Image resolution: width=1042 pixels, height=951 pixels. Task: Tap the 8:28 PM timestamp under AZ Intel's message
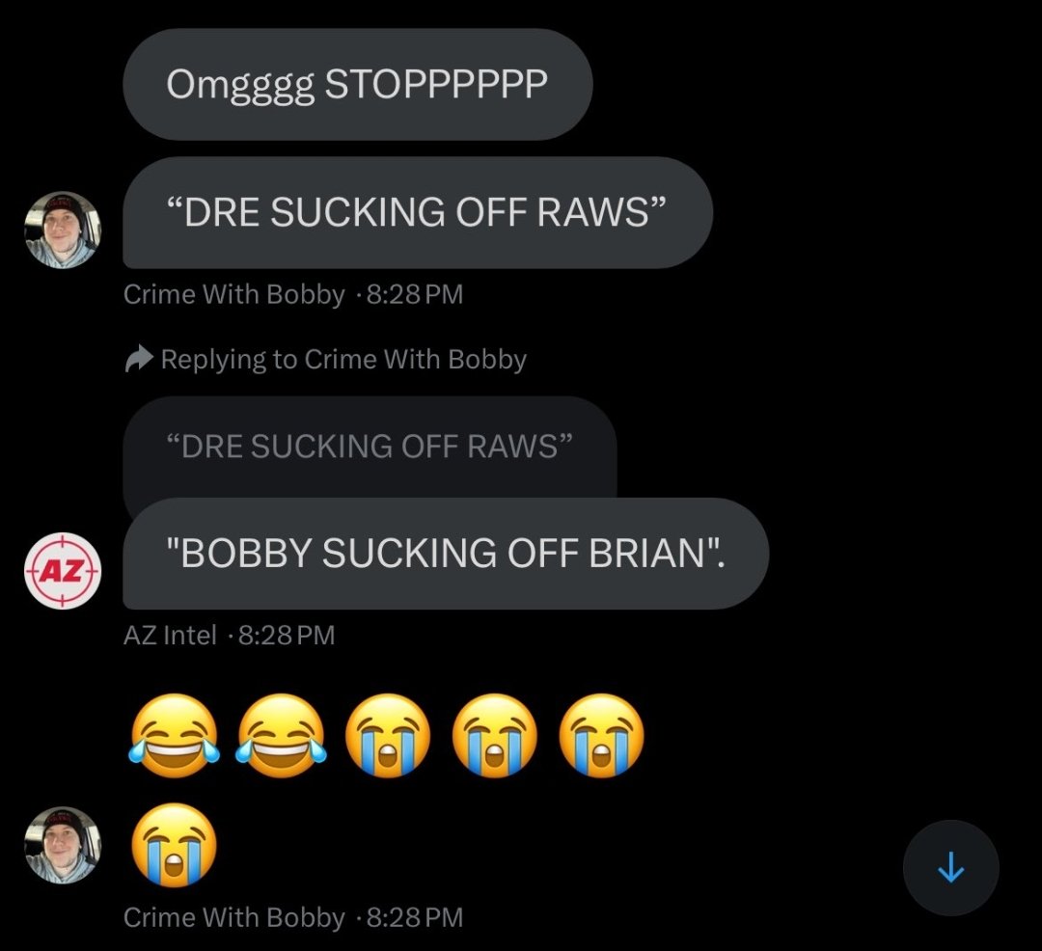[x=287, y=635]
